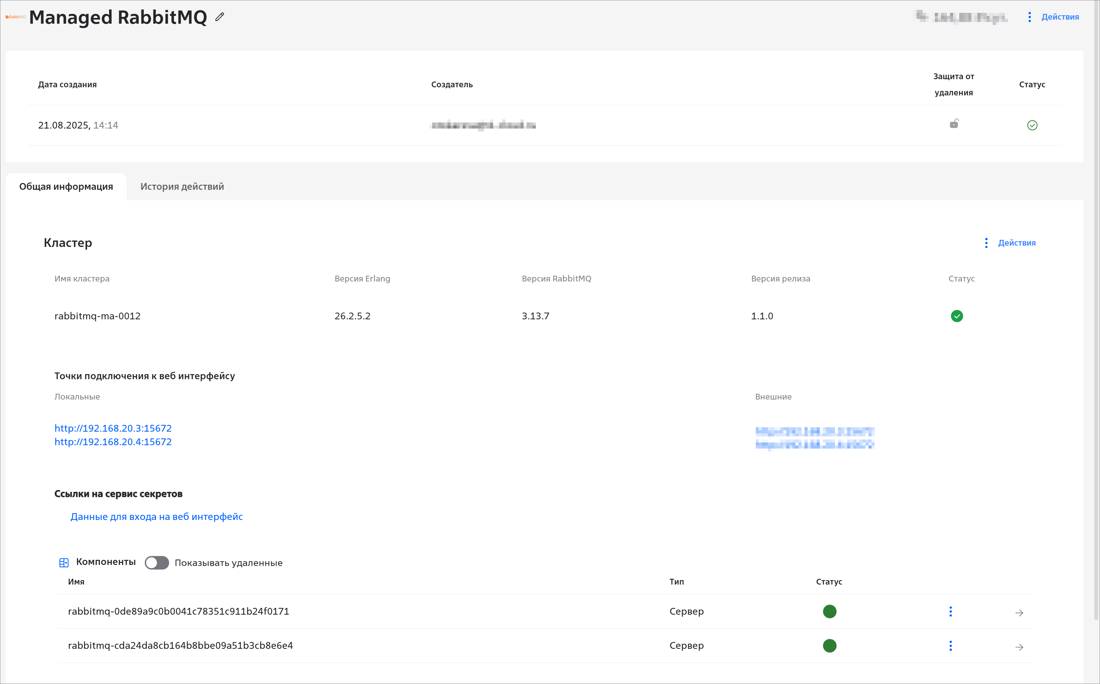Click the RabbitMQ logo icon in header

click(x=15, y=17)
